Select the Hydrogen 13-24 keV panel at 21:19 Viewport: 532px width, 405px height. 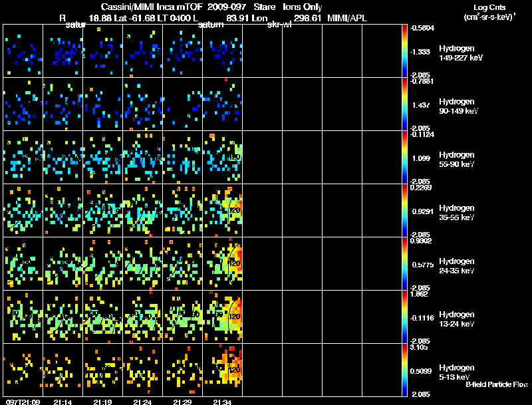pos(103,317)
